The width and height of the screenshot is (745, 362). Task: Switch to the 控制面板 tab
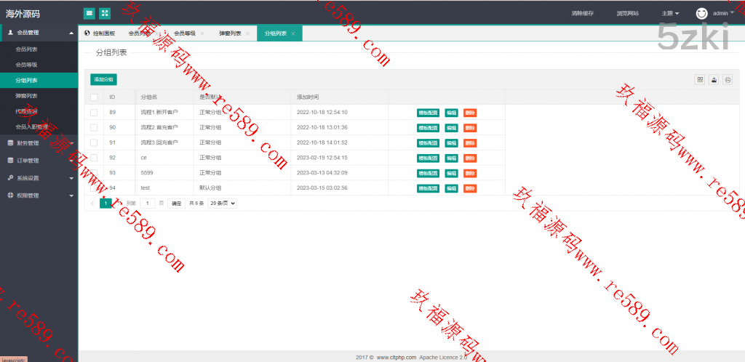click(x=100, y=33)
